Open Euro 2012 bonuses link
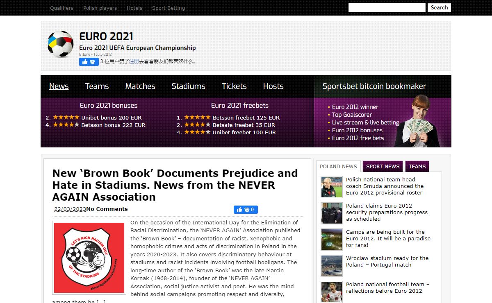 tap(357, 130)
